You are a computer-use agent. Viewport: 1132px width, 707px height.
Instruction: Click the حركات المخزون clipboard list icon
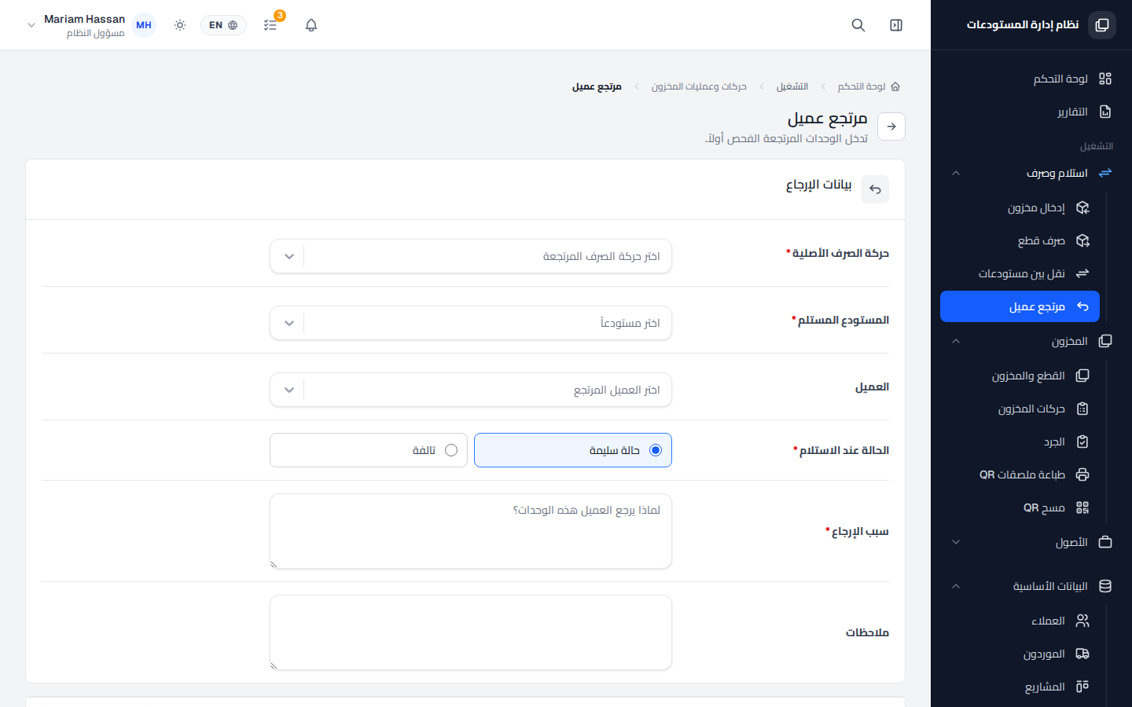pyautogui.click(x=1082, y=408)
